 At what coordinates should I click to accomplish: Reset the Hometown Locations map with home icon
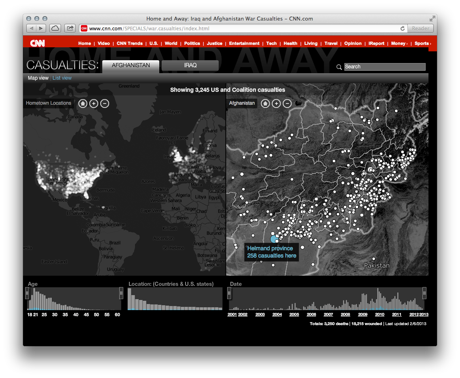click(x=82, y=103)
